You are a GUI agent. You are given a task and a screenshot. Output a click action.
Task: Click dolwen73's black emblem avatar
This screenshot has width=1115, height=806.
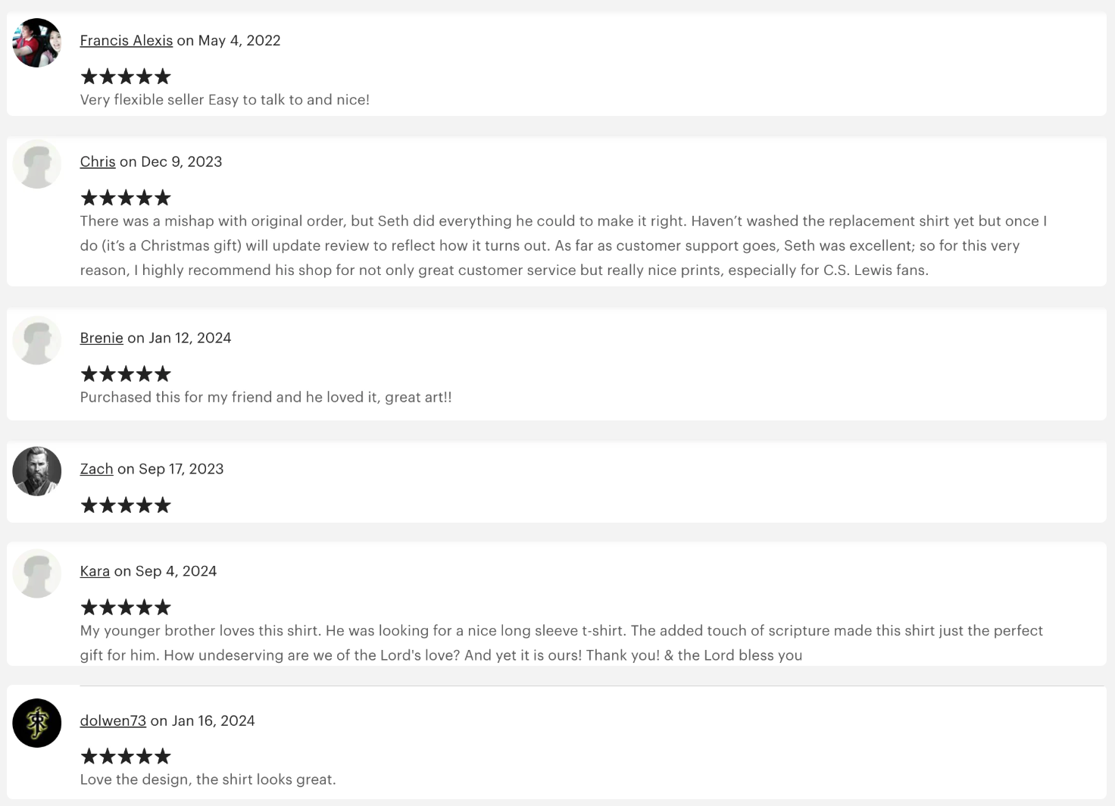36,723
